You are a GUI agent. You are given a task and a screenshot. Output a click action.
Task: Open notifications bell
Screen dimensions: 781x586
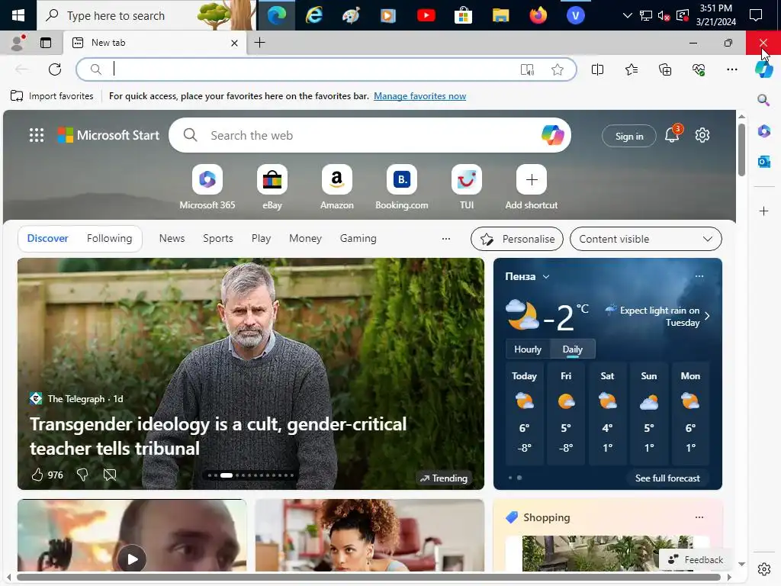click(672, 135)
